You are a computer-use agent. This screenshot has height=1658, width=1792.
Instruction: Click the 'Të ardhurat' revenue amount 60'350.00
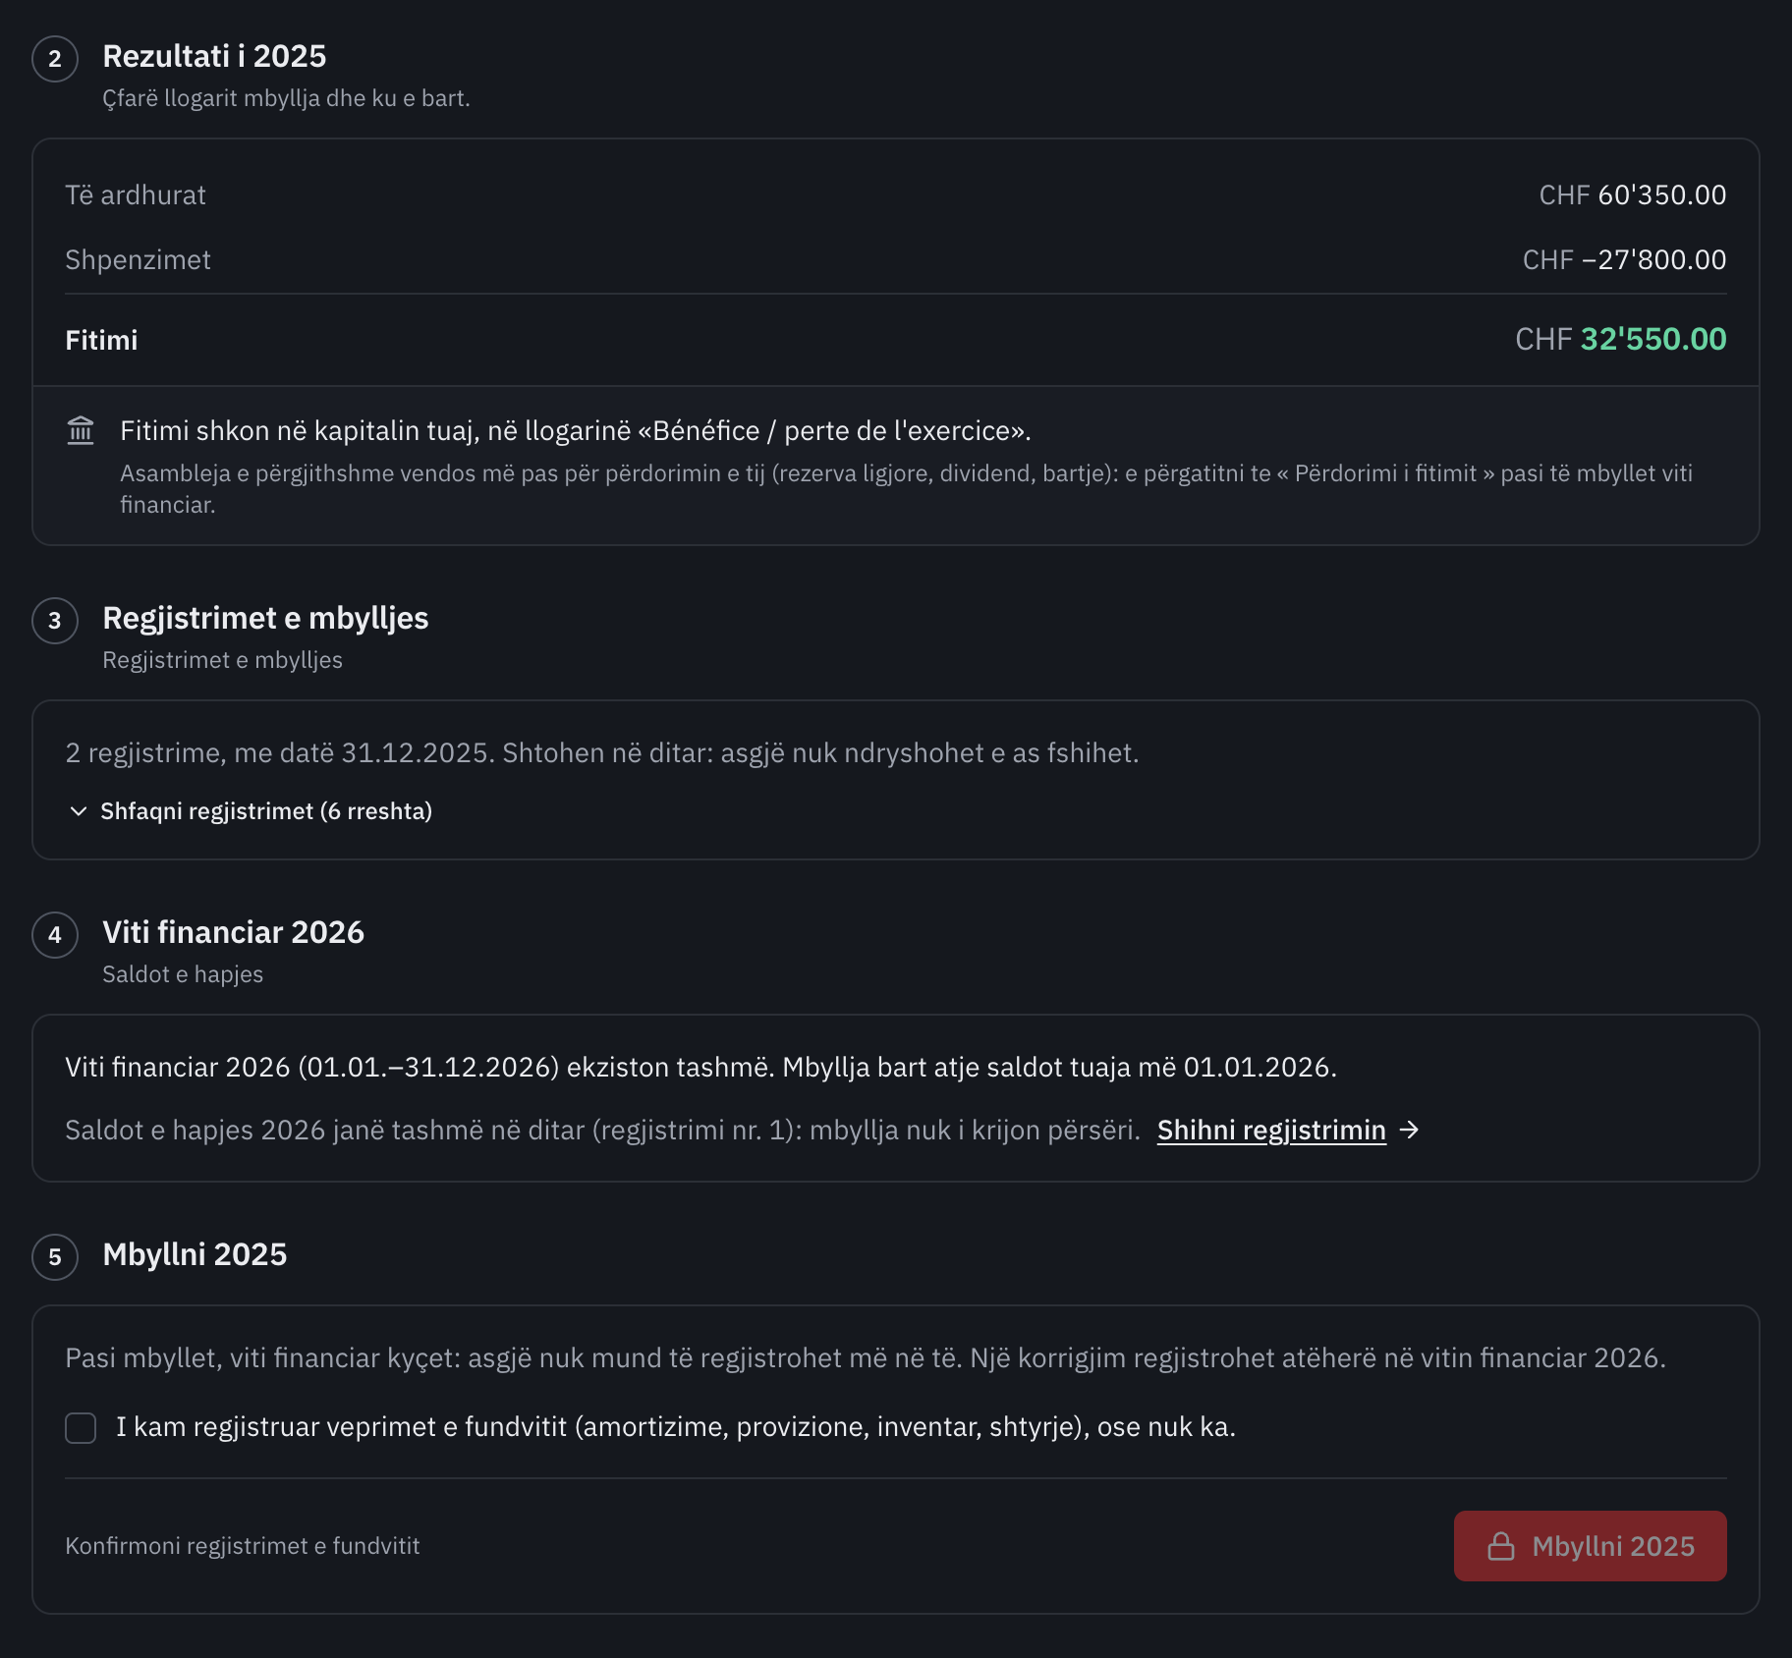(x=1661, y=194)
